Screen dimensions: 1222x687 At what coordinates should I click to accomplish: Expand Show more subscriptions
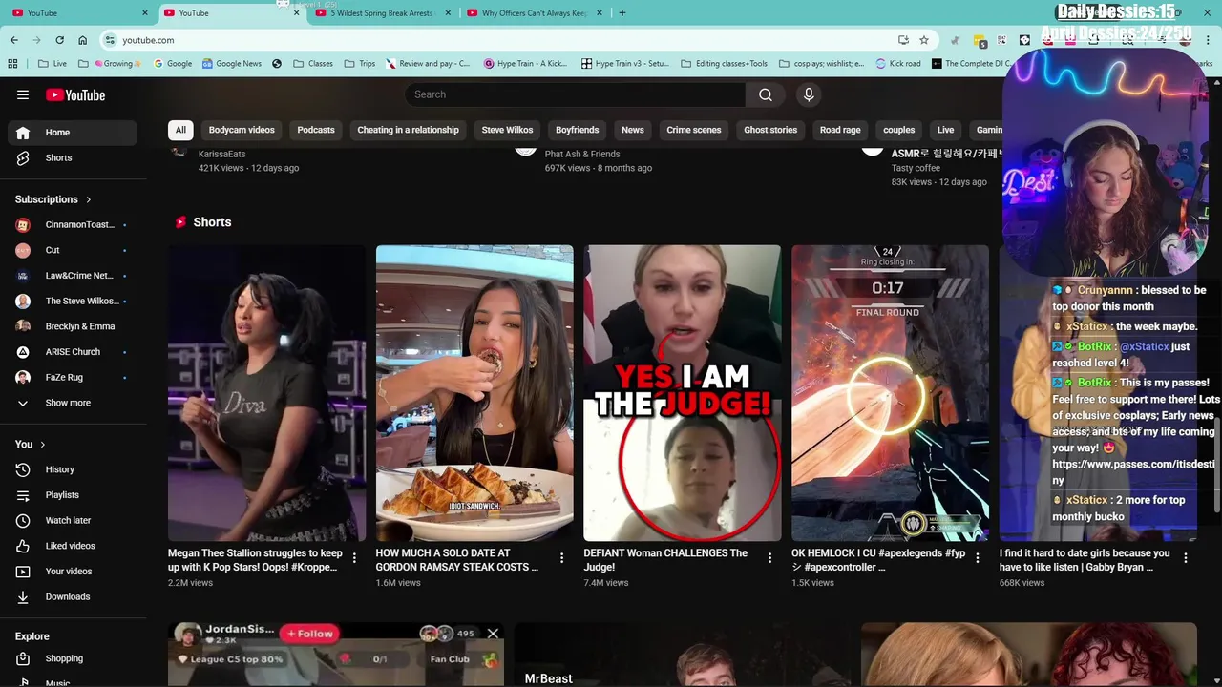73,403
